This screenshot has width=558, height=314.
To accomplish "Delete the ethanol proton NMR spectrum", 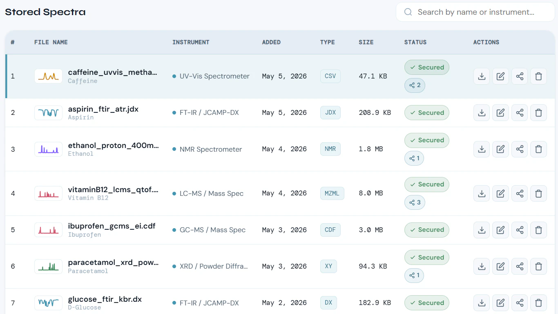I will (538, 149).
